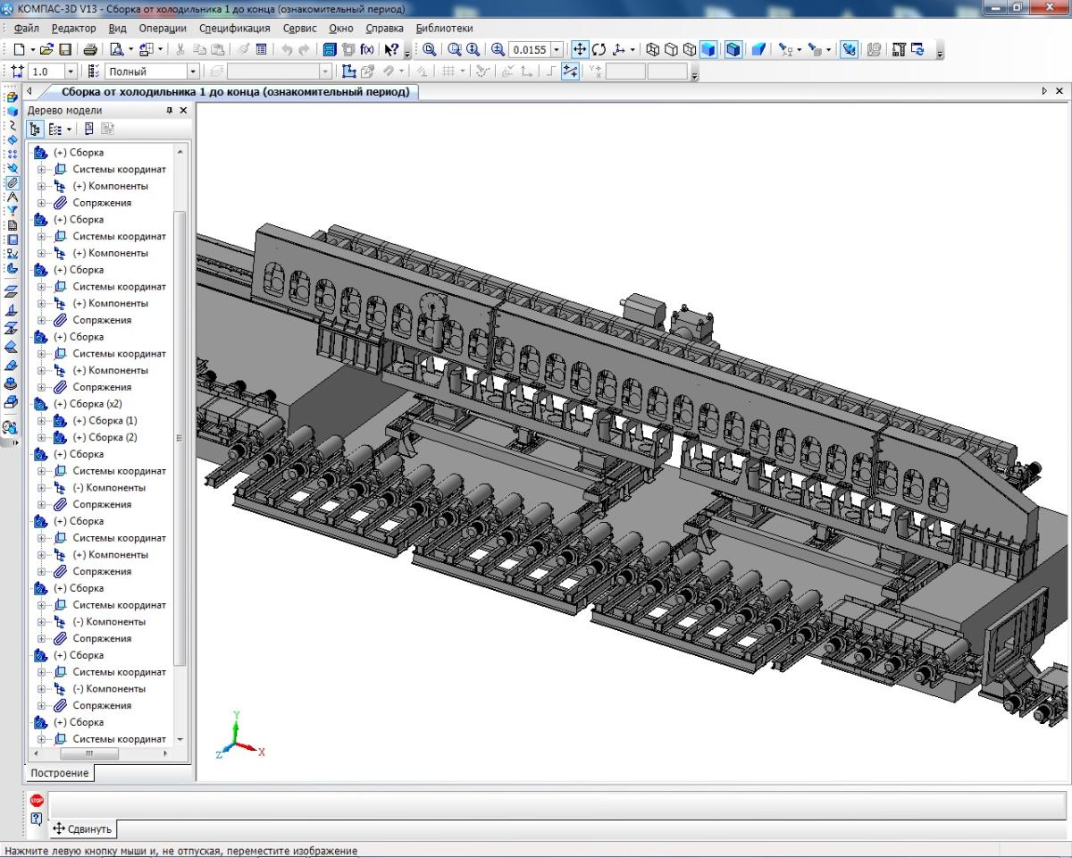Click the Open file folder icon
The image size is (1072, 858).
tap(47, 50)
